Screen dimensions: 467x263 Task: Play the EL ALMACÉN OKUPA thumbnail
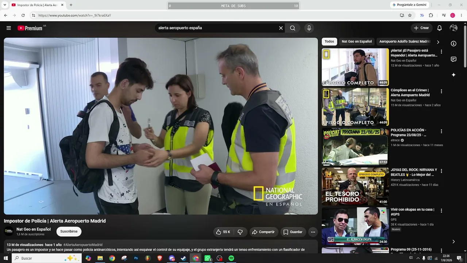pyautogui.click(x=355, y=226)
